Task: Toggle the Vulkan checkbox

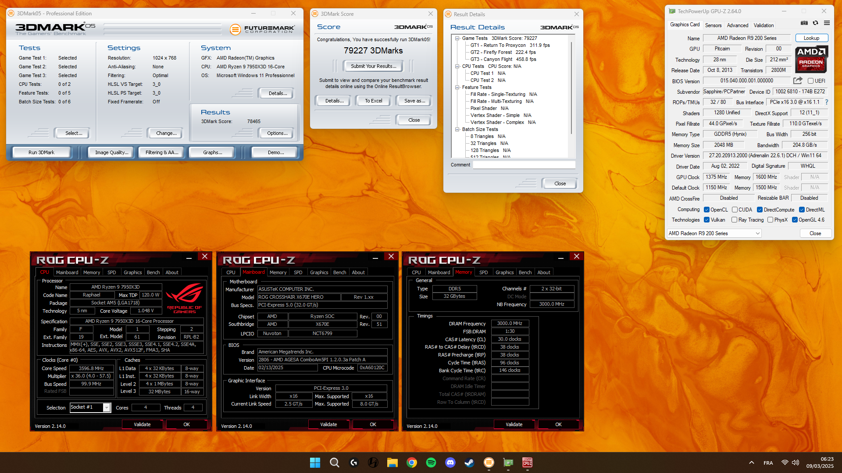Action: [706, 220]
